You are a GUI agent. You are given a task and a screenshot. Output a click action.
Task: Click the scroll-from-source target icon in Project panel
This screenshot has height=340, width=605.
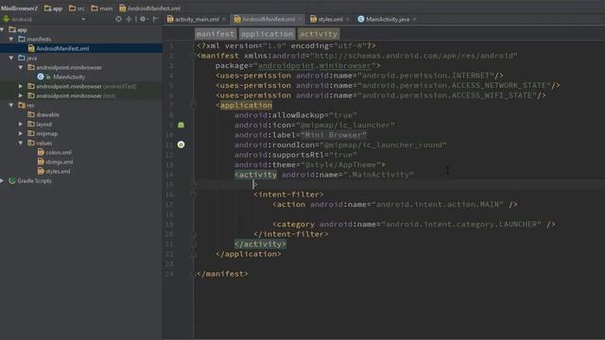coord(118,19)
